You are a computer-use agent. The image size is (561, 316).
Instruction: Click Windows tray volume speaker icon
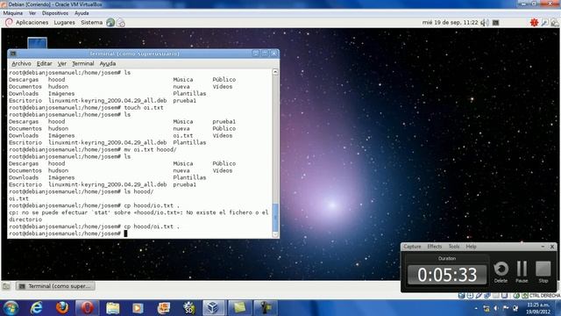coord(496,308)
